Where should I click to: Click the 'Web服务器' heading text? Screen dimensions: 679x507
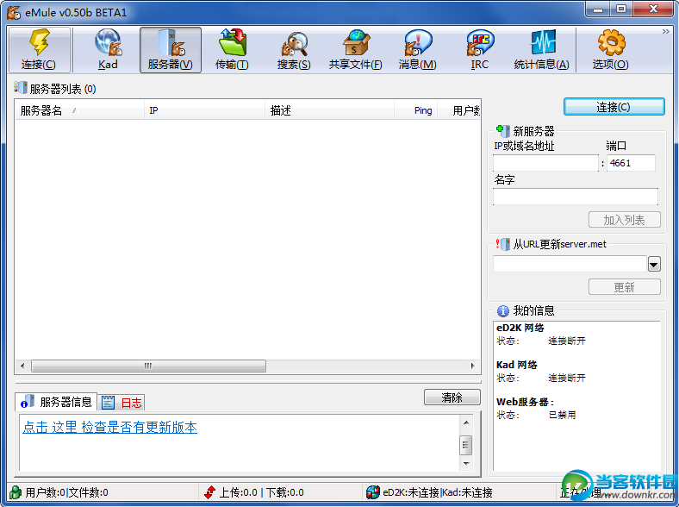coord(525,402)
